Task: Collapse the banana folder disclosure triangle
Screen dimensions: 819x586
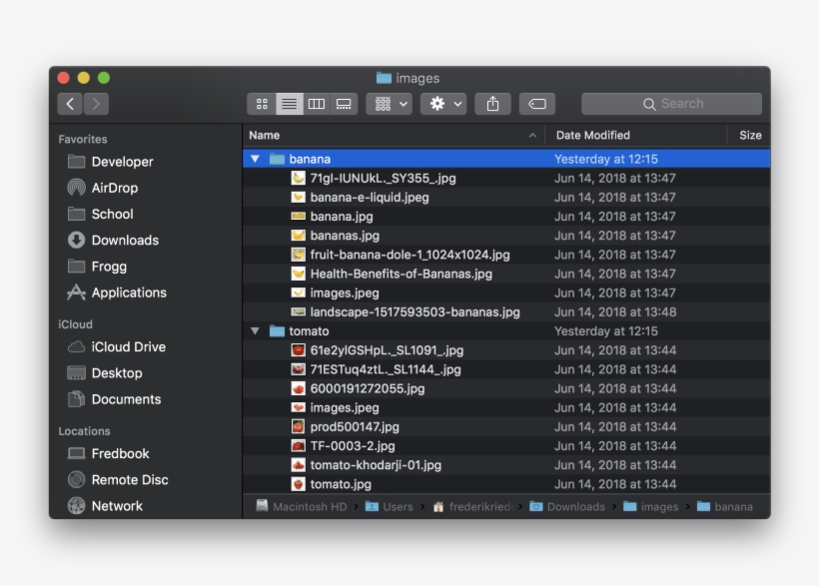Action: click(256, 158)
